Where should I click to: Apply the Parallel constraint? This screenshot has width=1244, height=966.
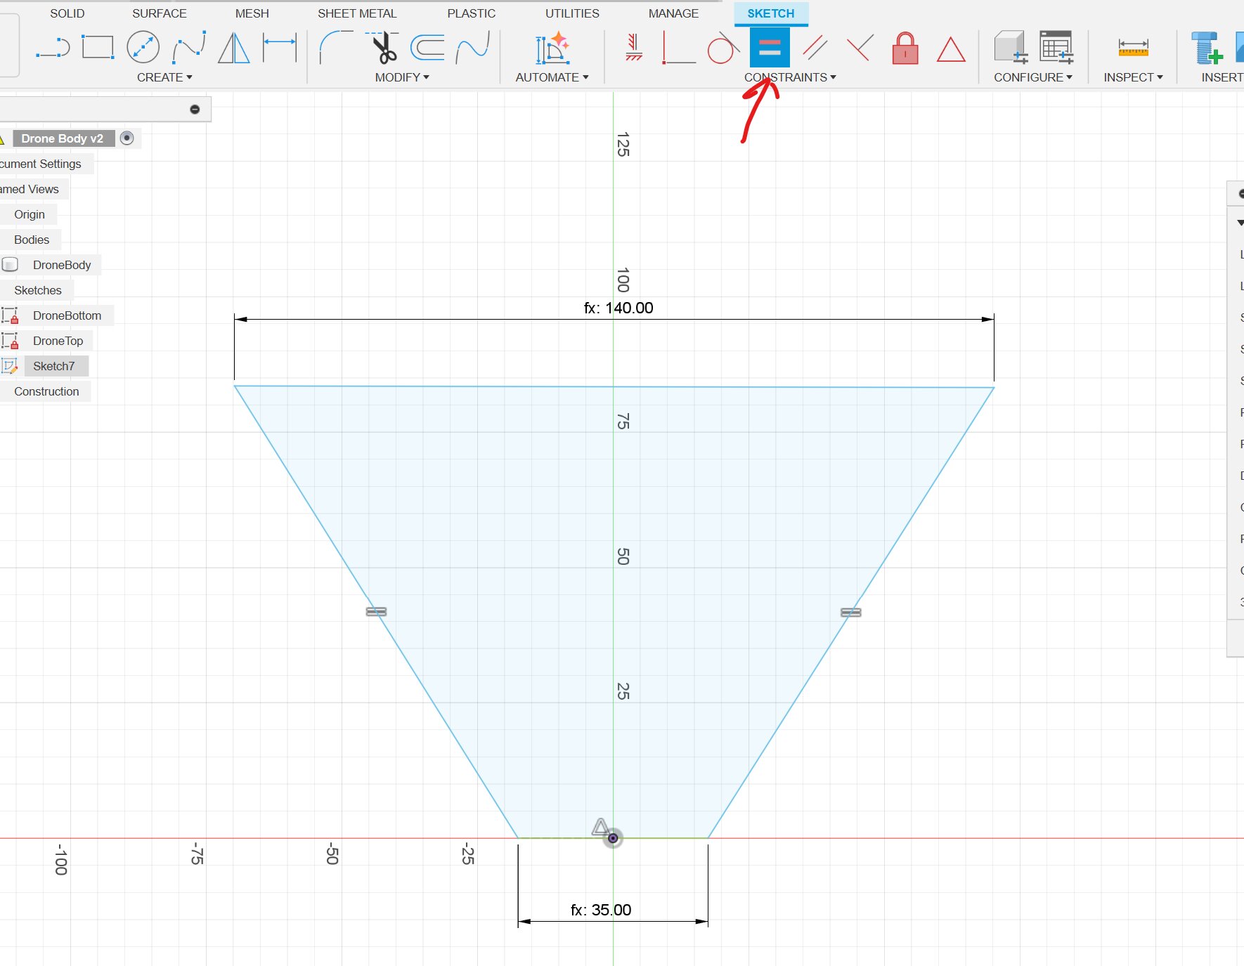[x=815, y=48]
